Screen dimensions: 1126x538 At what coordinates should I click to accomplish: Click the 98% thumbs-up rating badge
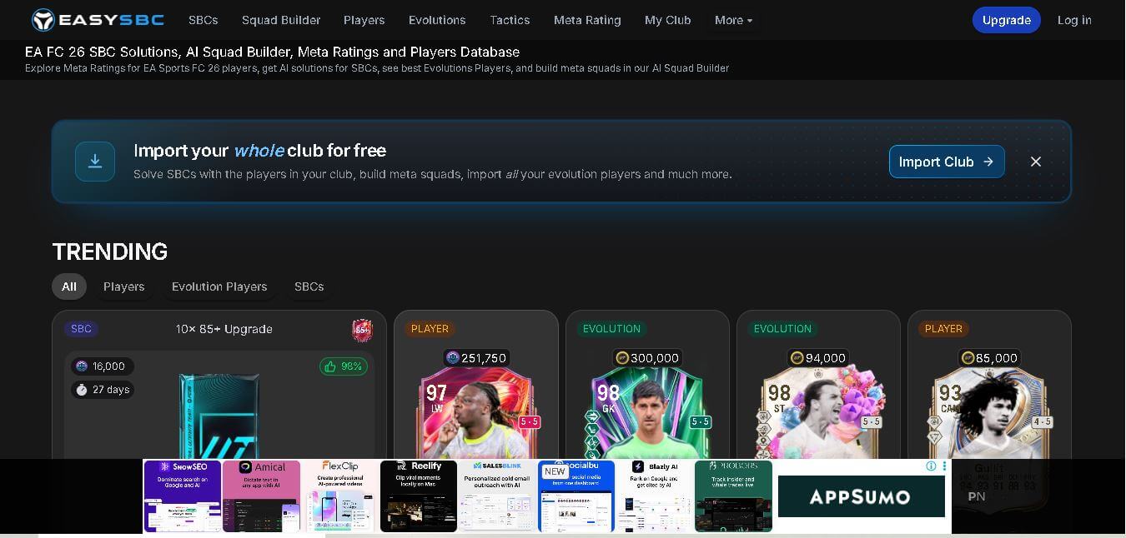[344, 366]
